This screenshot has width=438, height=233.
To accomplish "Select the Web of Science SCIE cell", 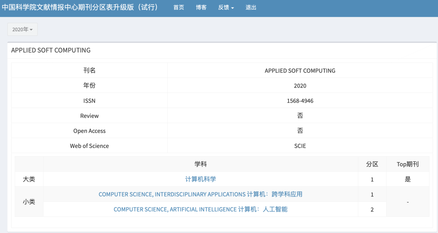I will (x=300, y=146).
